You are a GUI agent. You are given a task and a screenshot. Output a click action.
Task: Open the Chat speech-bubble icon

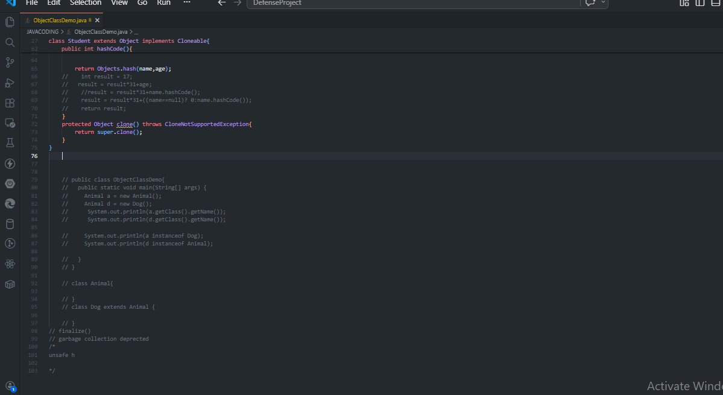coord(590,3)
